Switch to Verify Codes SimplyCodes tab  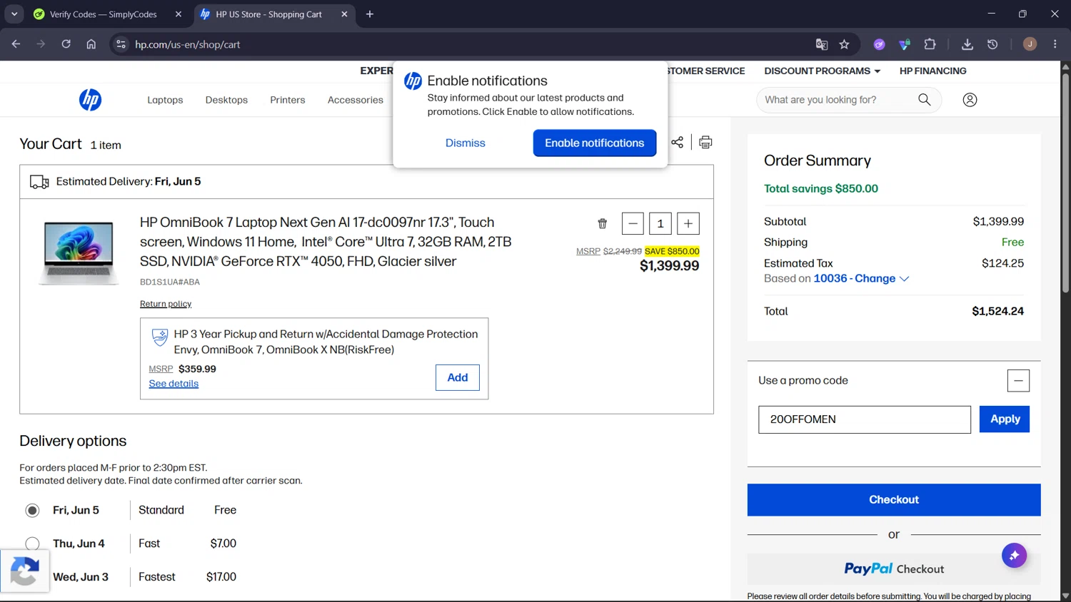(103, 14)
